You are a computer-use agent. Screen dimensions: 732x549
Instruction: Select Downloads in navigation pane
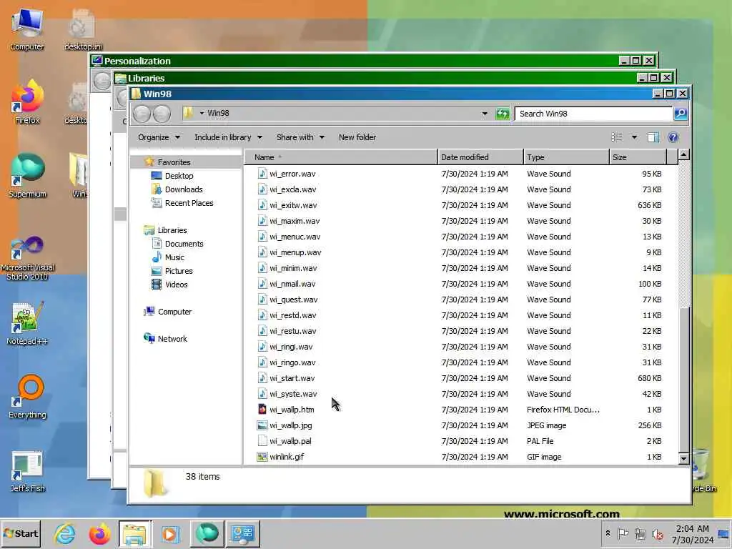click(x=184, y=189)
